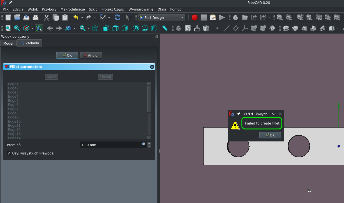
Task: Select the Measure distance ruler tool
Action: tap(165, 28)
